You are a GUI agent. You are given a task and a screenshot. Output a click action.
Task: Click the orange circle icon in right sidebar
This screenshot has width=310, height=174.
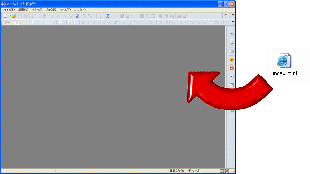pos(232,60)
